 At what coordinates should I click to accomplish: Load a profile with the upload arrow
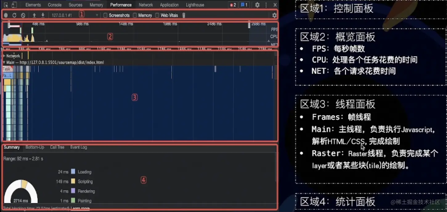tap(34, 15)
